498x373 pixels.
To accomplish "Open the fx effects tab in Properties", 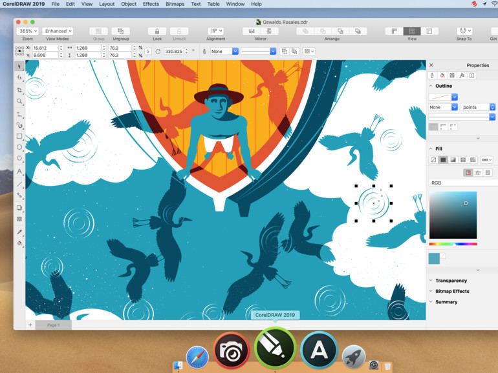I will coord(462,76).
